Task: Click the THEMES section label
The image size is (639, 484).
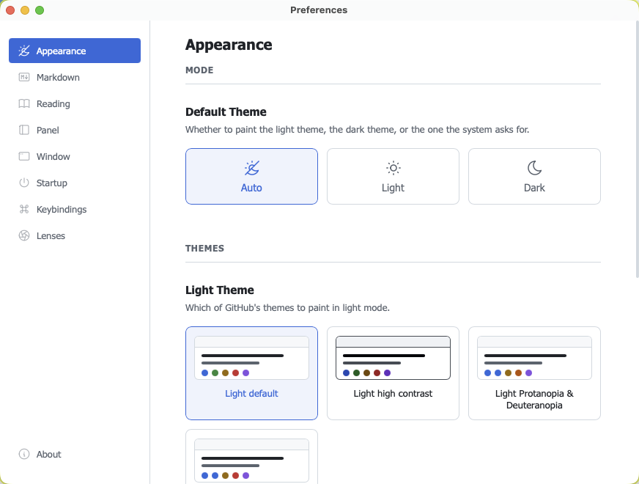Action: click(204, 249)
